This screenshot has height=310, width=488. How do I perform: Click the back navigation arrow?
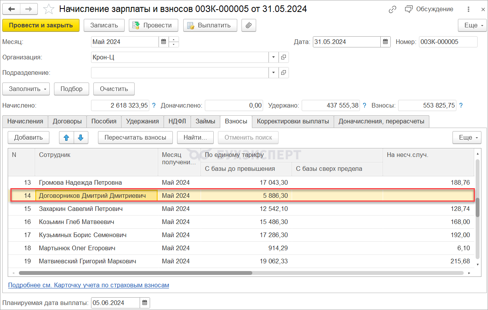click(12, 9)
